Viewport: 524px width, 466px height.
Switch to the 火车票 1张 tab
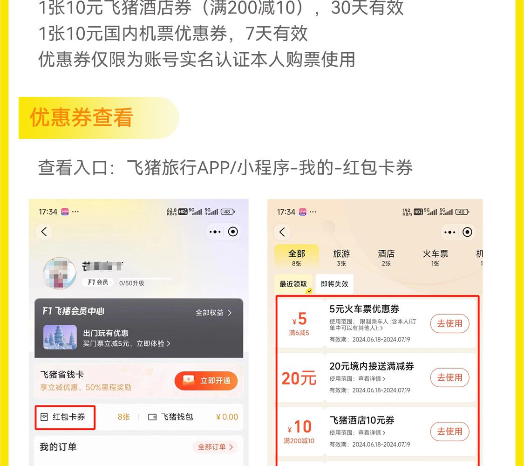[435, 257]
